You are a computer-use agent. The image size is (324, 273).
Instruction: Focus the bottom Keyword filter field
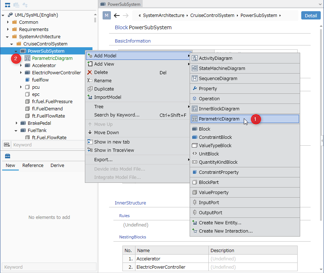[x=49, y=267]
